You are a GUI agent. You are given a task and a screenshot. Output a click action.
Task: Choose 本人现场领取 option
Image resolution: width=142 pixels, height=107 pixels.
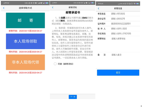tap(25, 41)
